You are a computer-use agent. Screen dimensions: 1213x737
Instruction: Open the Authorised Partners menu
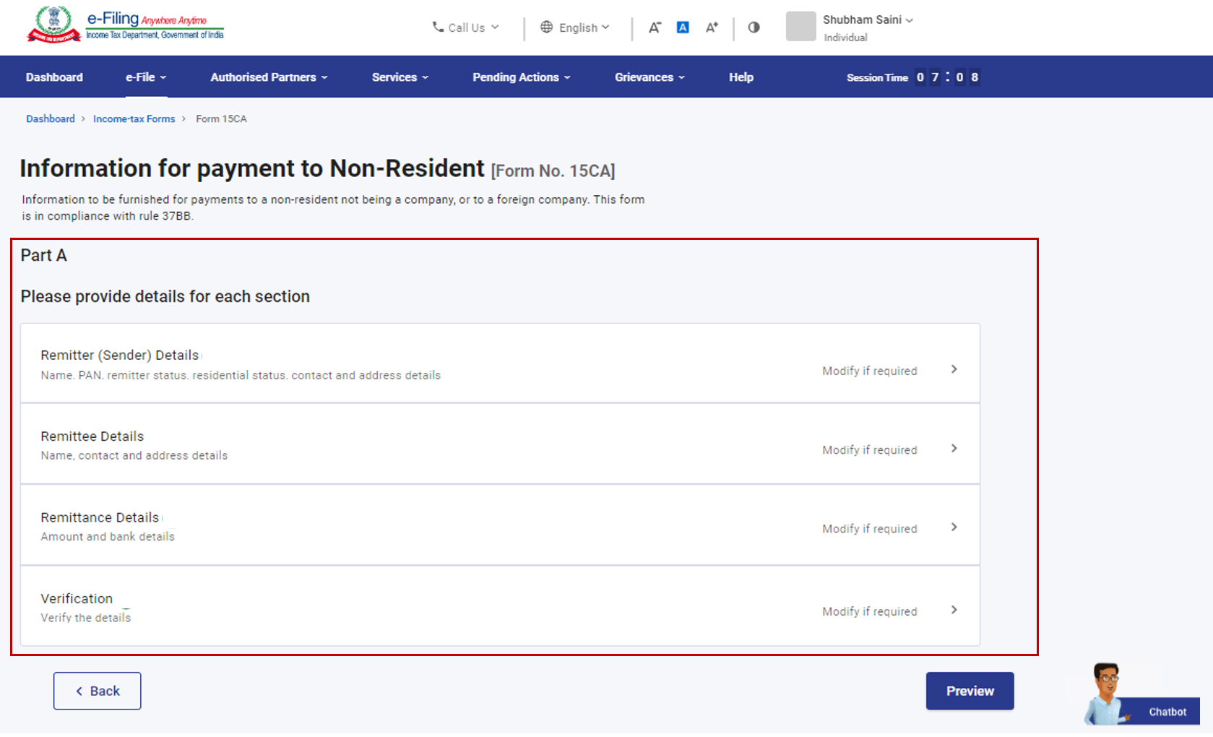tap(269, 77)
